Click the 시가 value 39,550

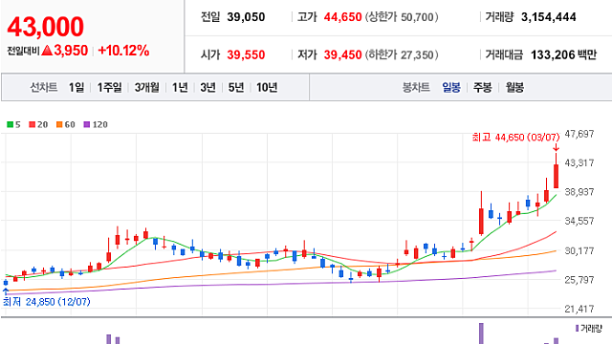[246, 54]
